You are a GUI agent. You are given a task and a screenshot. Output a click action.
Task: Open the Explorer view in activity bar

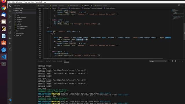click(x=10, y=6)
